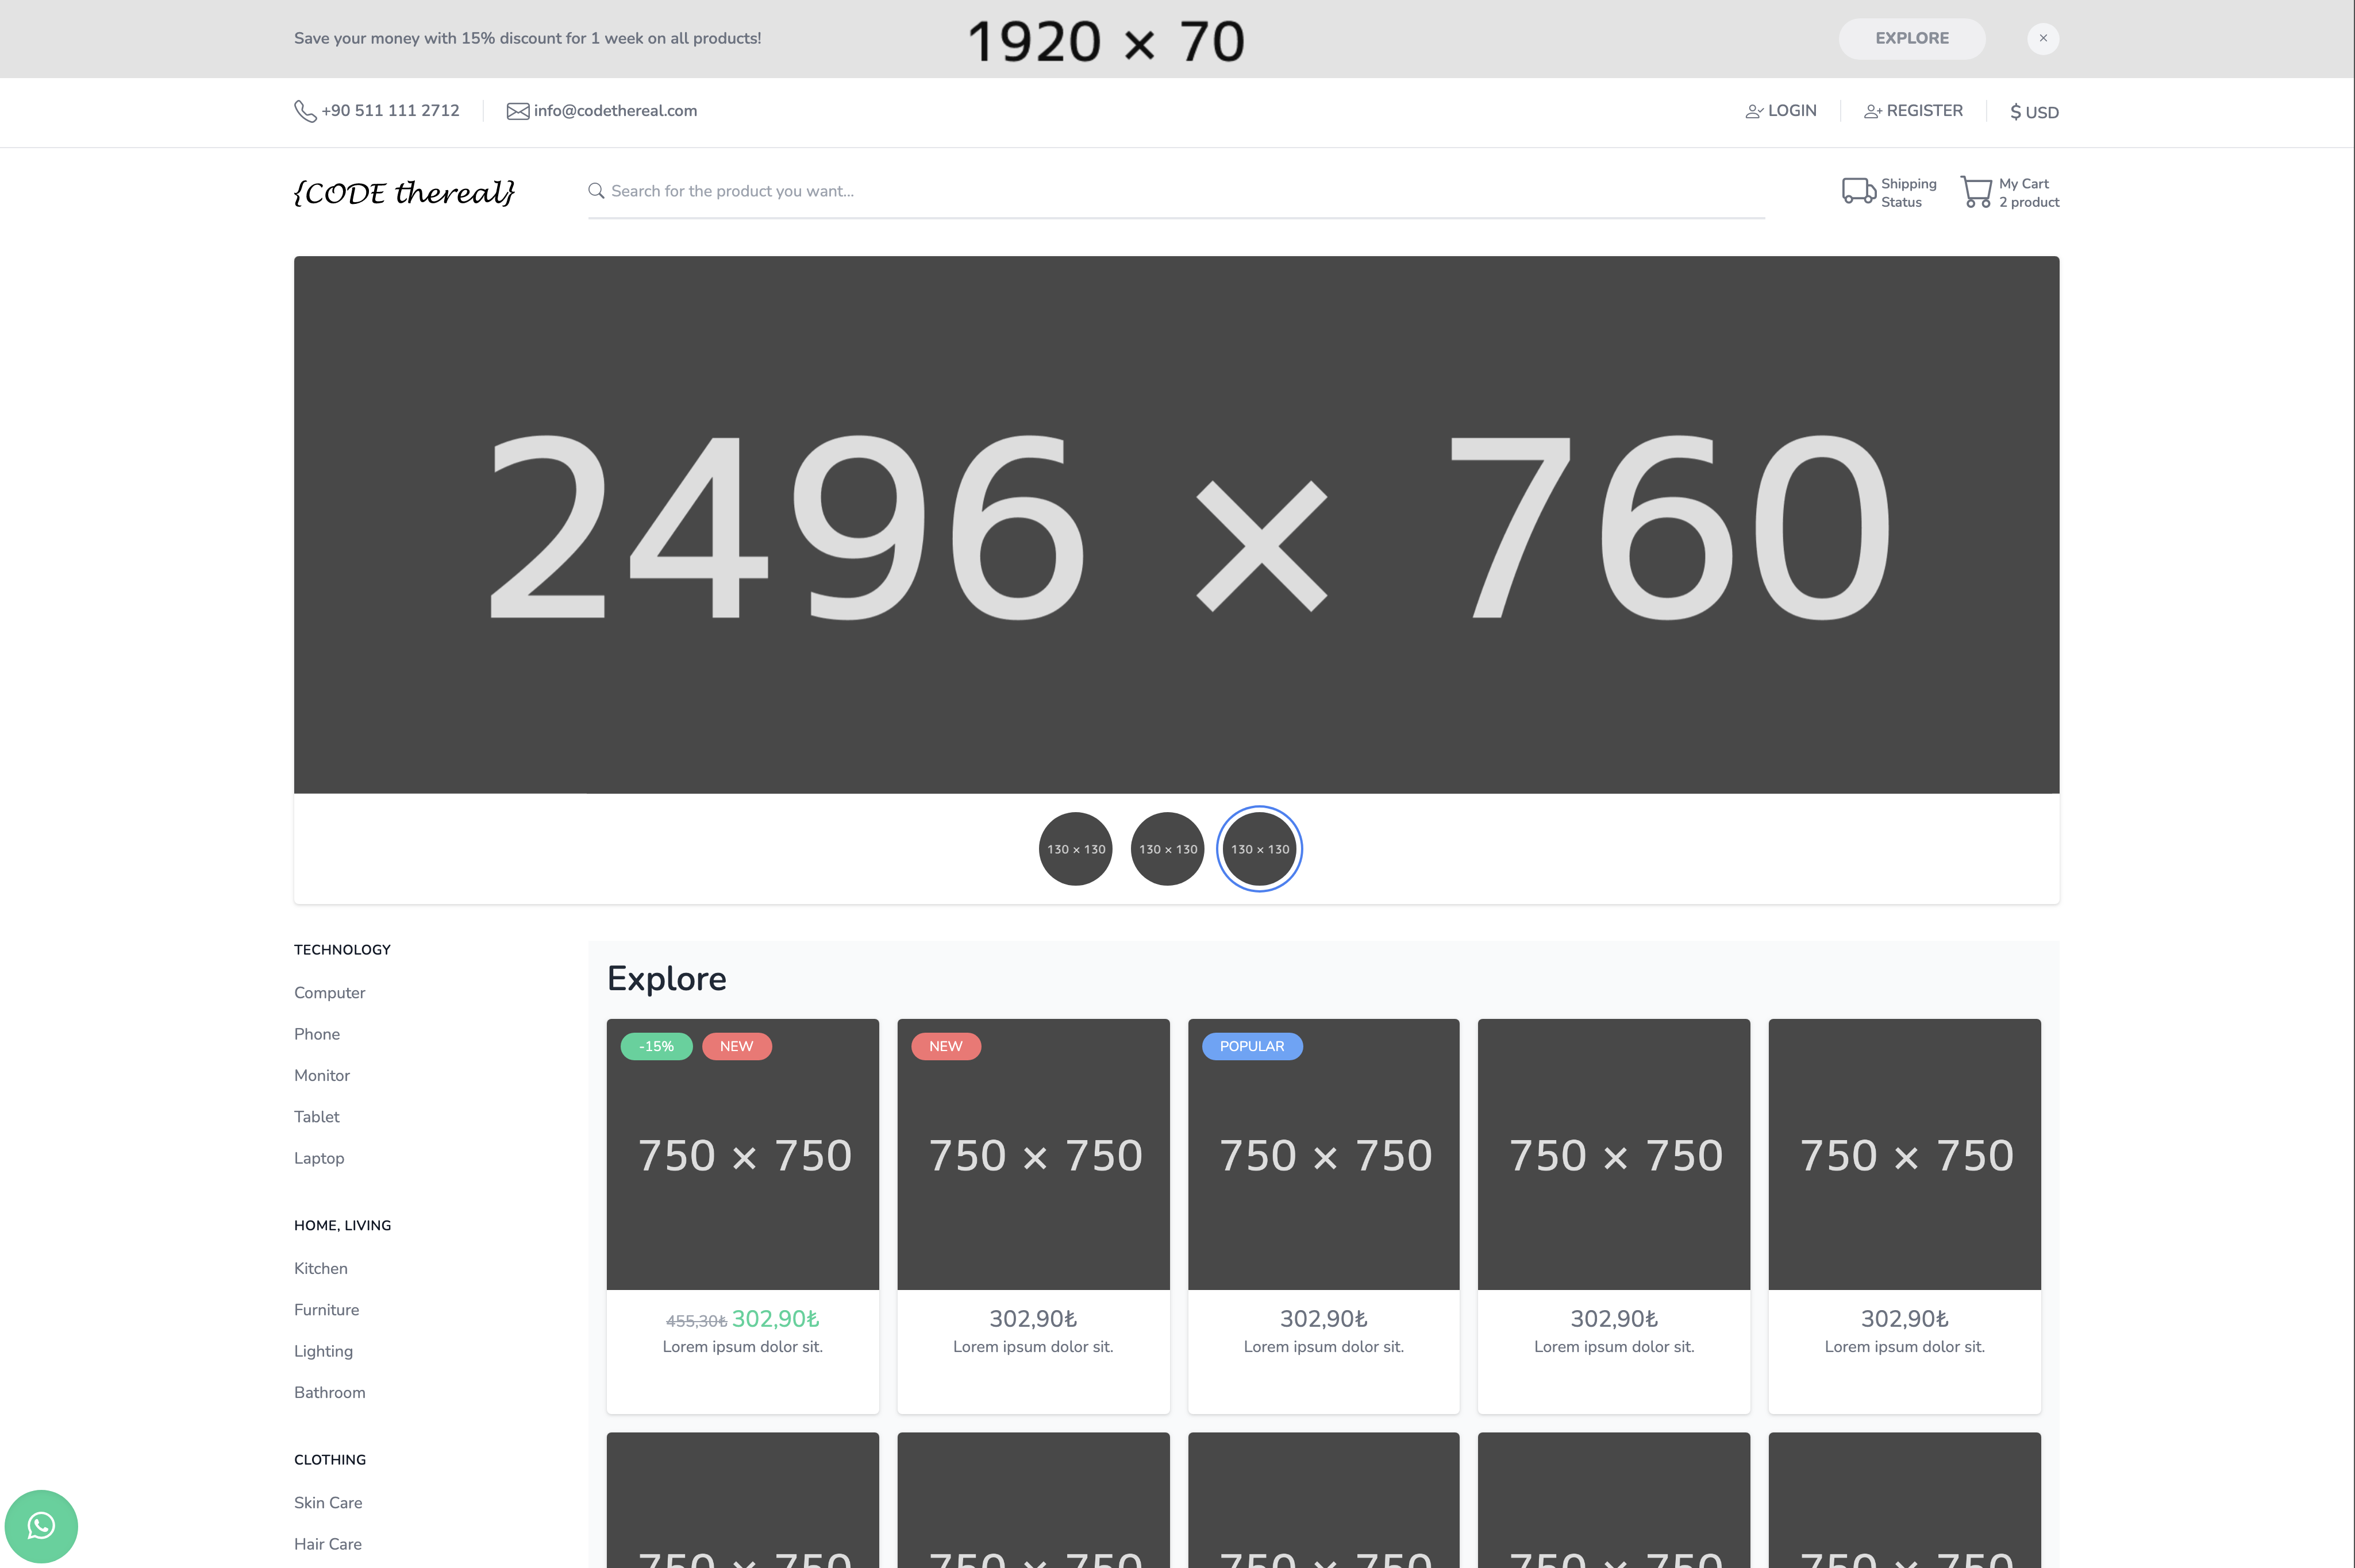Open the Computer category
Screen dimensions: 2355x1568
[x=329, y=993]
